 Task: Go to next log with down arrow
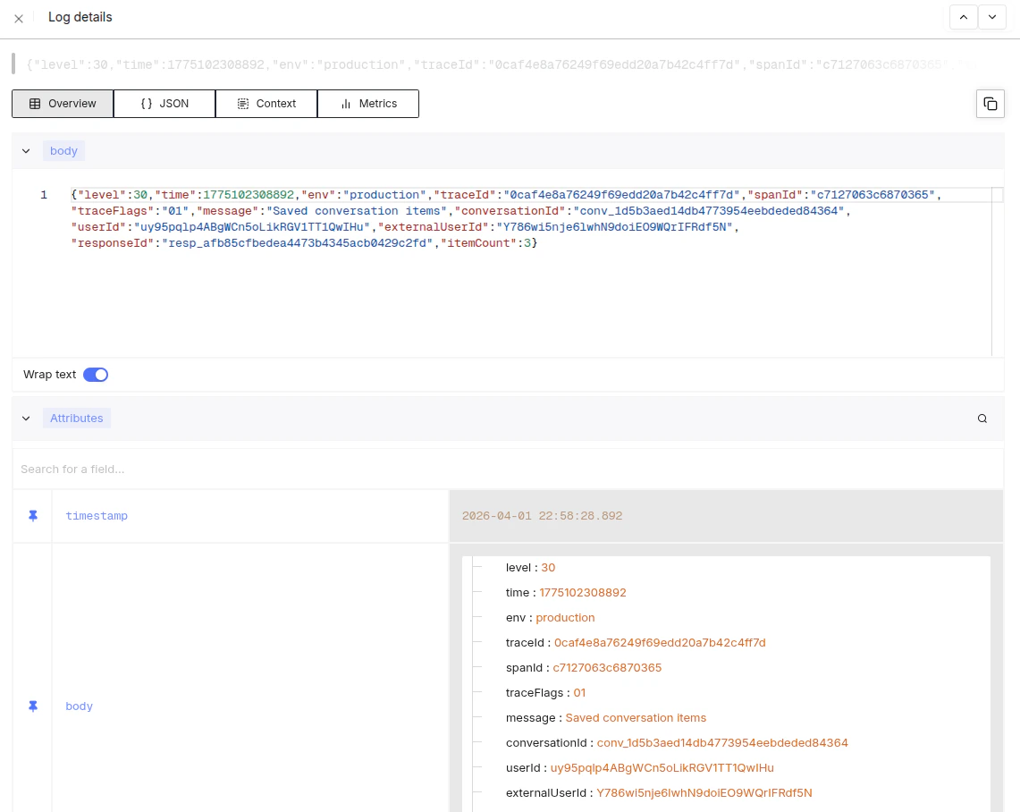click(992, 18)
